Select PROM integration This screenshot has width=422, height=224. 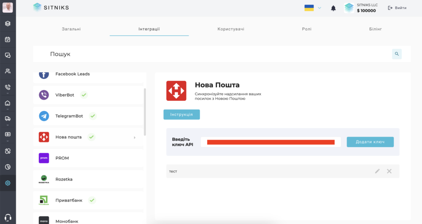pos(88,158)
